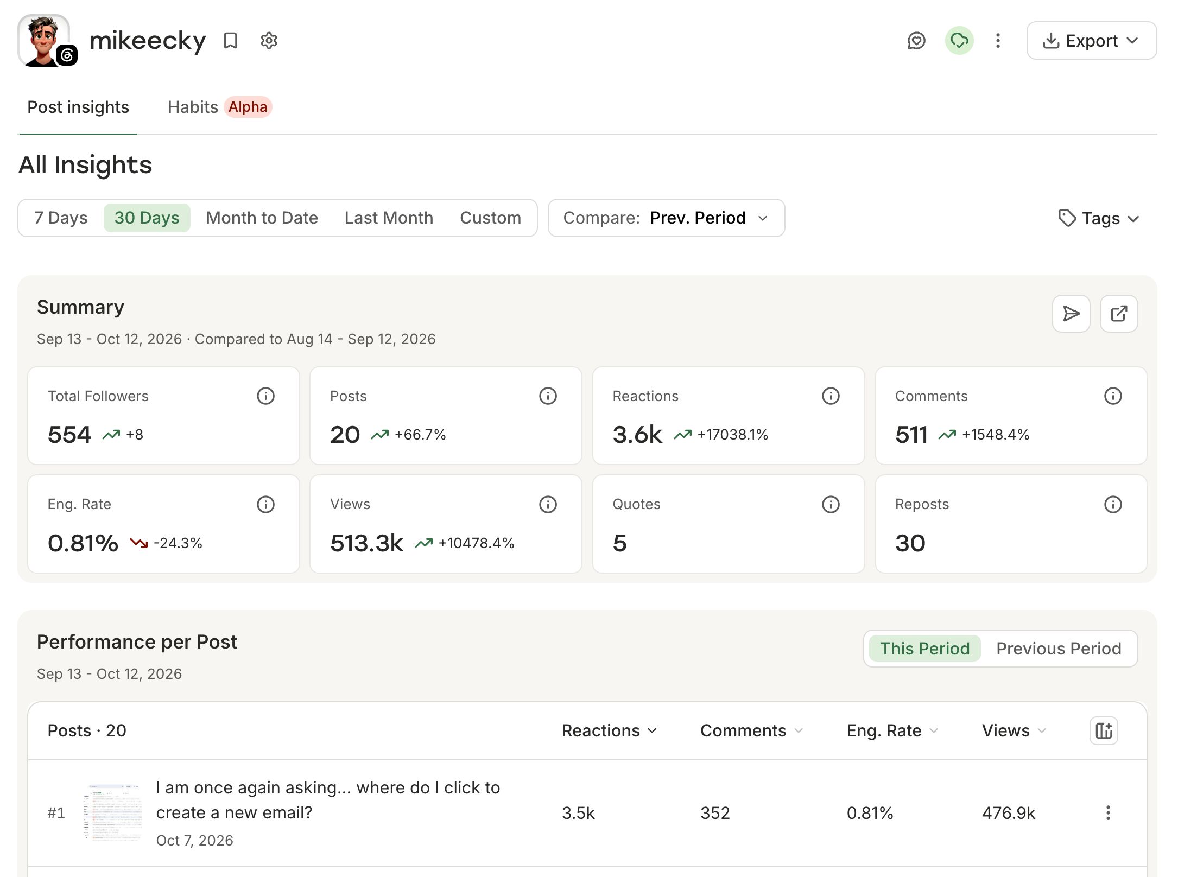Open the three-dot menu near Export
This screenshot has width=1178, height=877.
point(998,41)
